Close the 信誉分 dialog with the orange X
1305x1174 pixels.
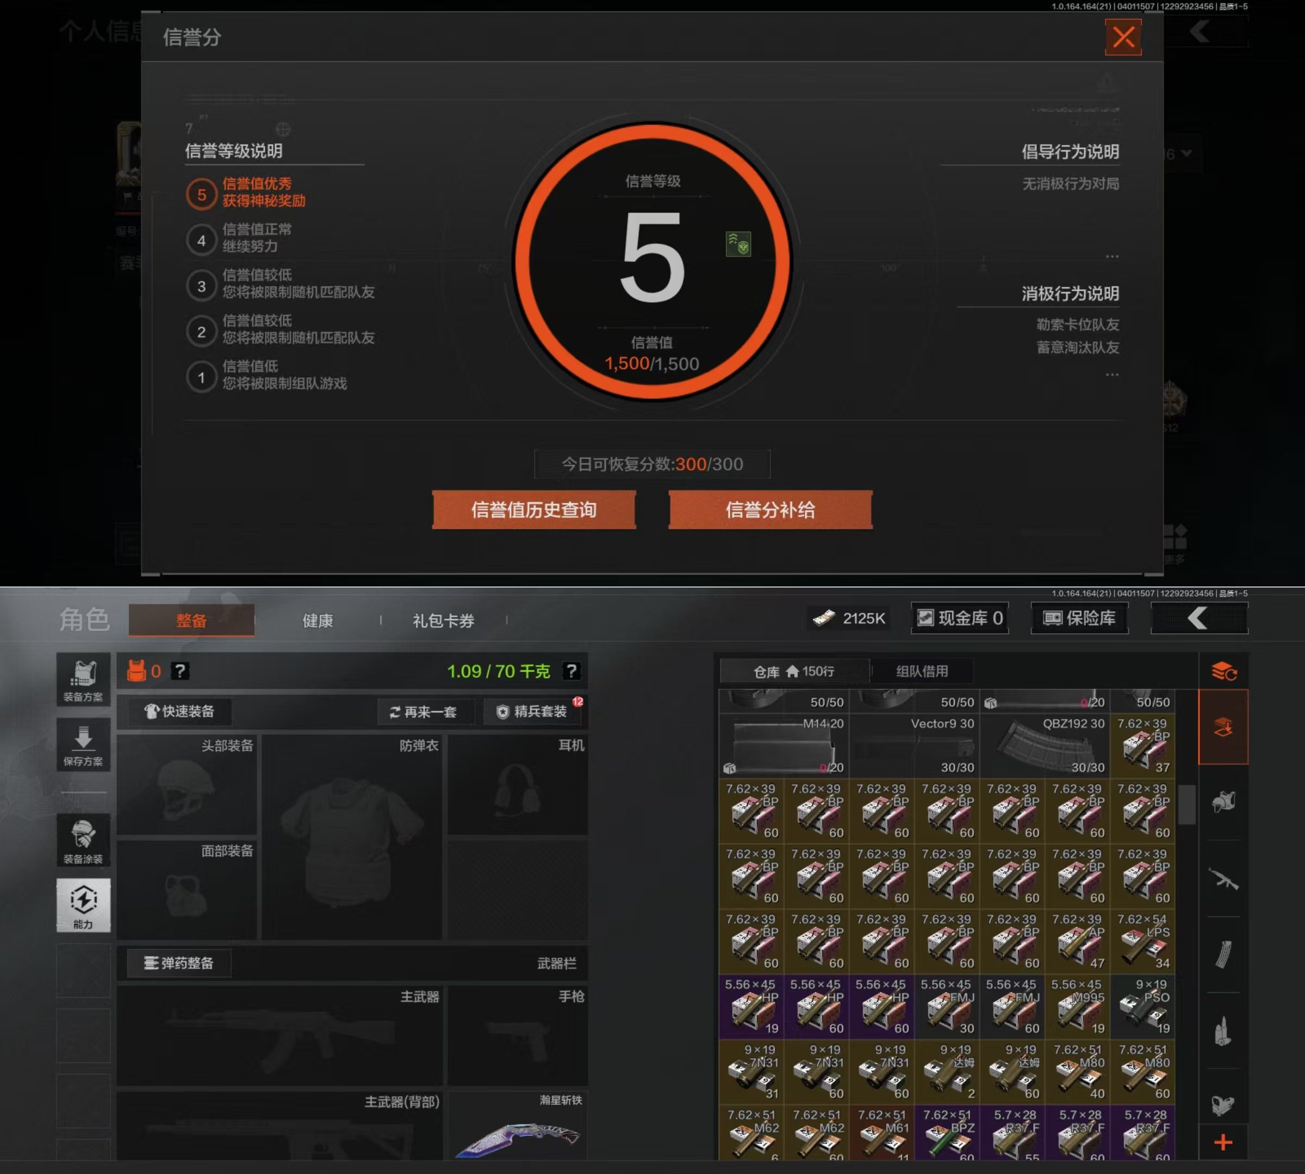click(1122, 37)
